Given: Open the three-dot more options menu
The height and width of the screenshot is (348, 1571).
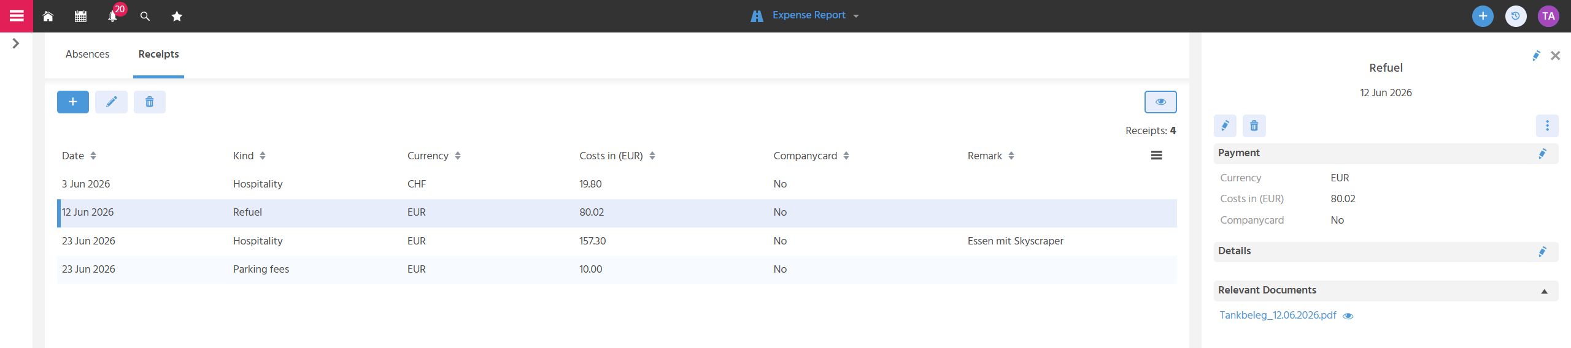Looking at the screenshot, I should coord(1547,126).
